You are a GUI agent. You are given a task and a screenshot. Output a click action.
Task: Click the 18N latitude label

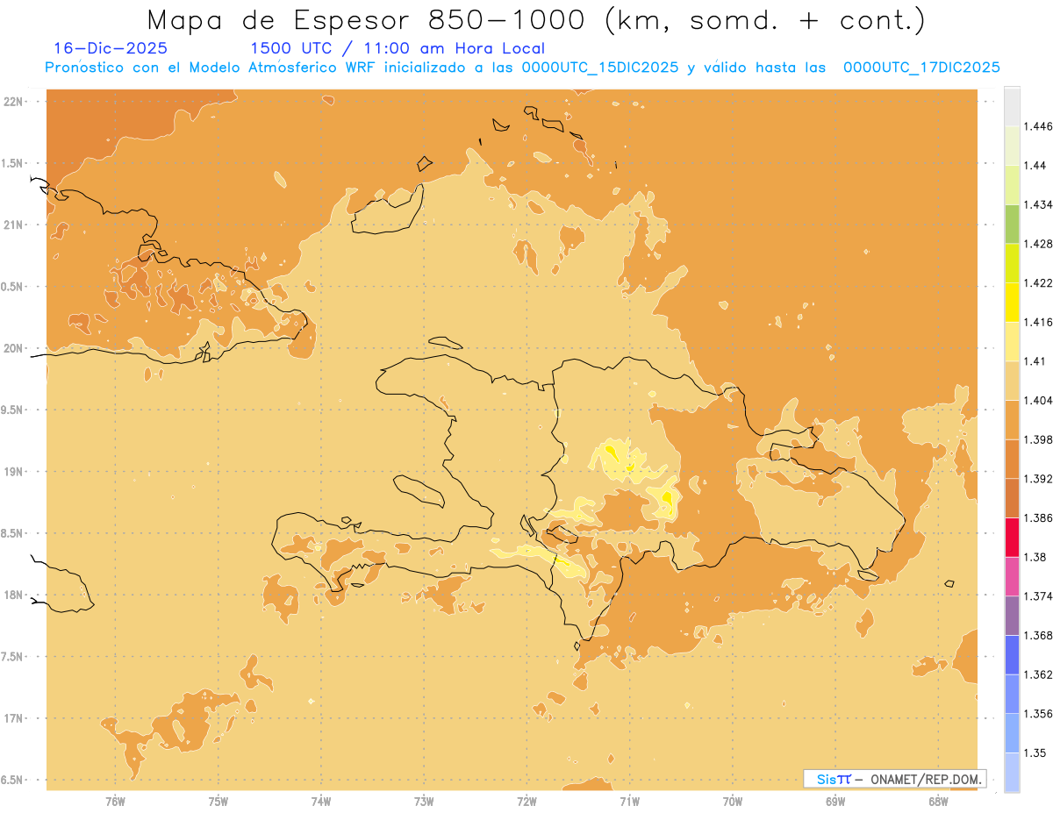click(x=14, y=595)
